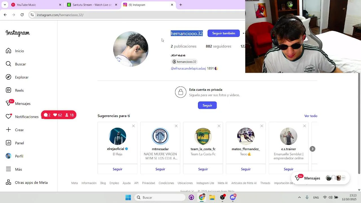Image resolution: width=361 pixels, height=203 pixels.
Task: Open the floating Mensajes widget
Action: point(320,178)
